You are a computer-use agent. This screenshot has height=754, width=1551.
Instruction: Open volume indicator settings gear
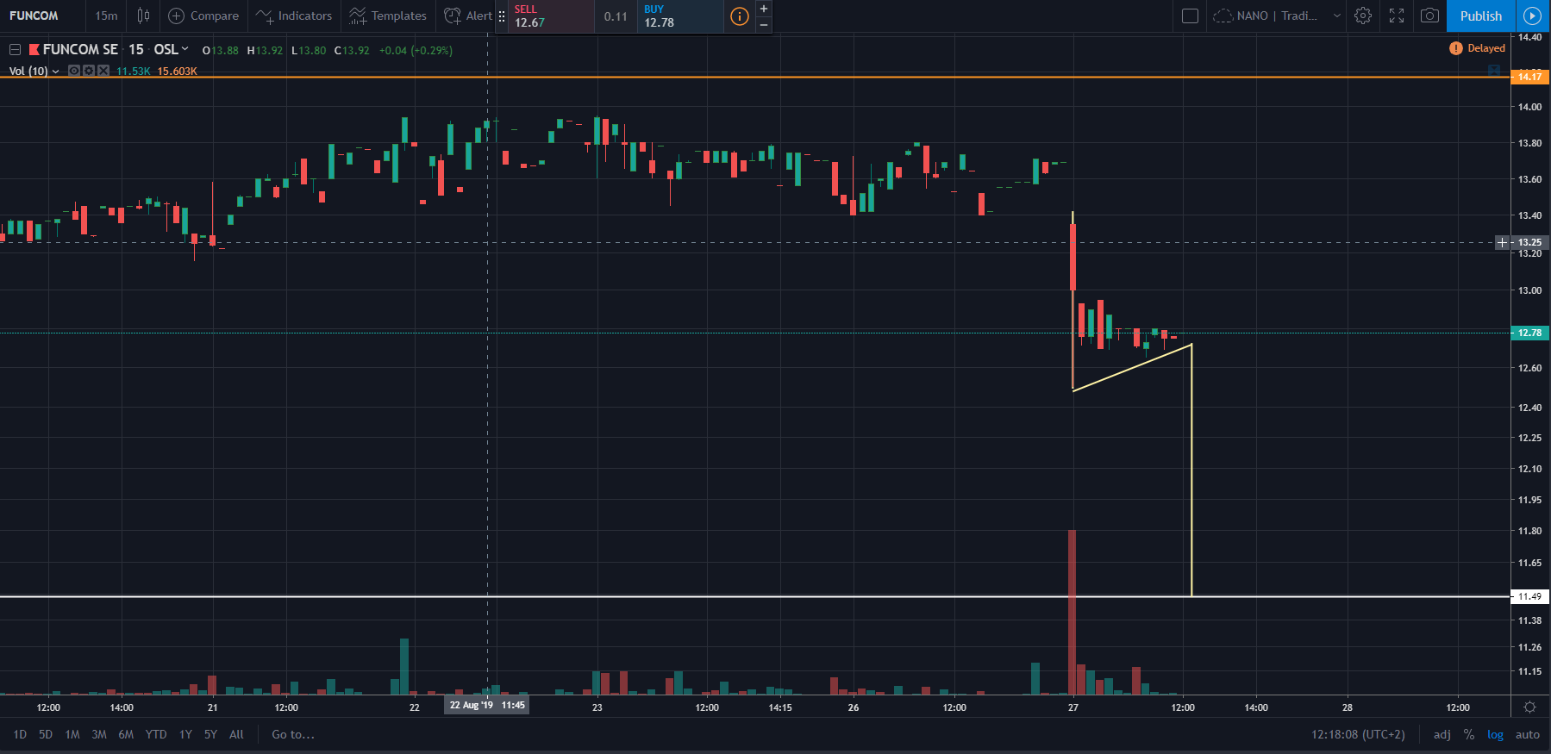[x=89, y=71]
